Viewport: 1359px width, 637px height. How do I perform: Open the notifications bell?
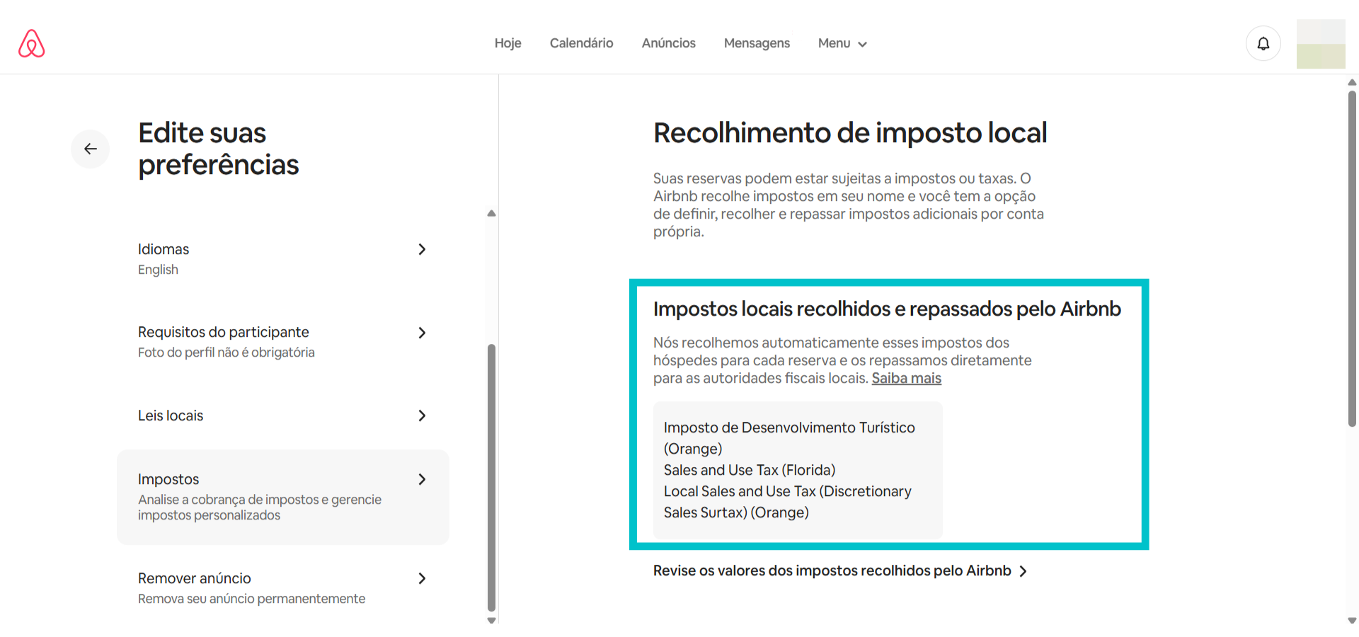(1263, 44)
